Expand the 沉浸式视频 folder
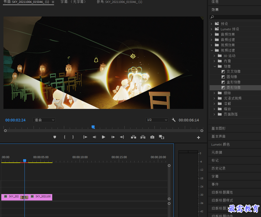 214,98
